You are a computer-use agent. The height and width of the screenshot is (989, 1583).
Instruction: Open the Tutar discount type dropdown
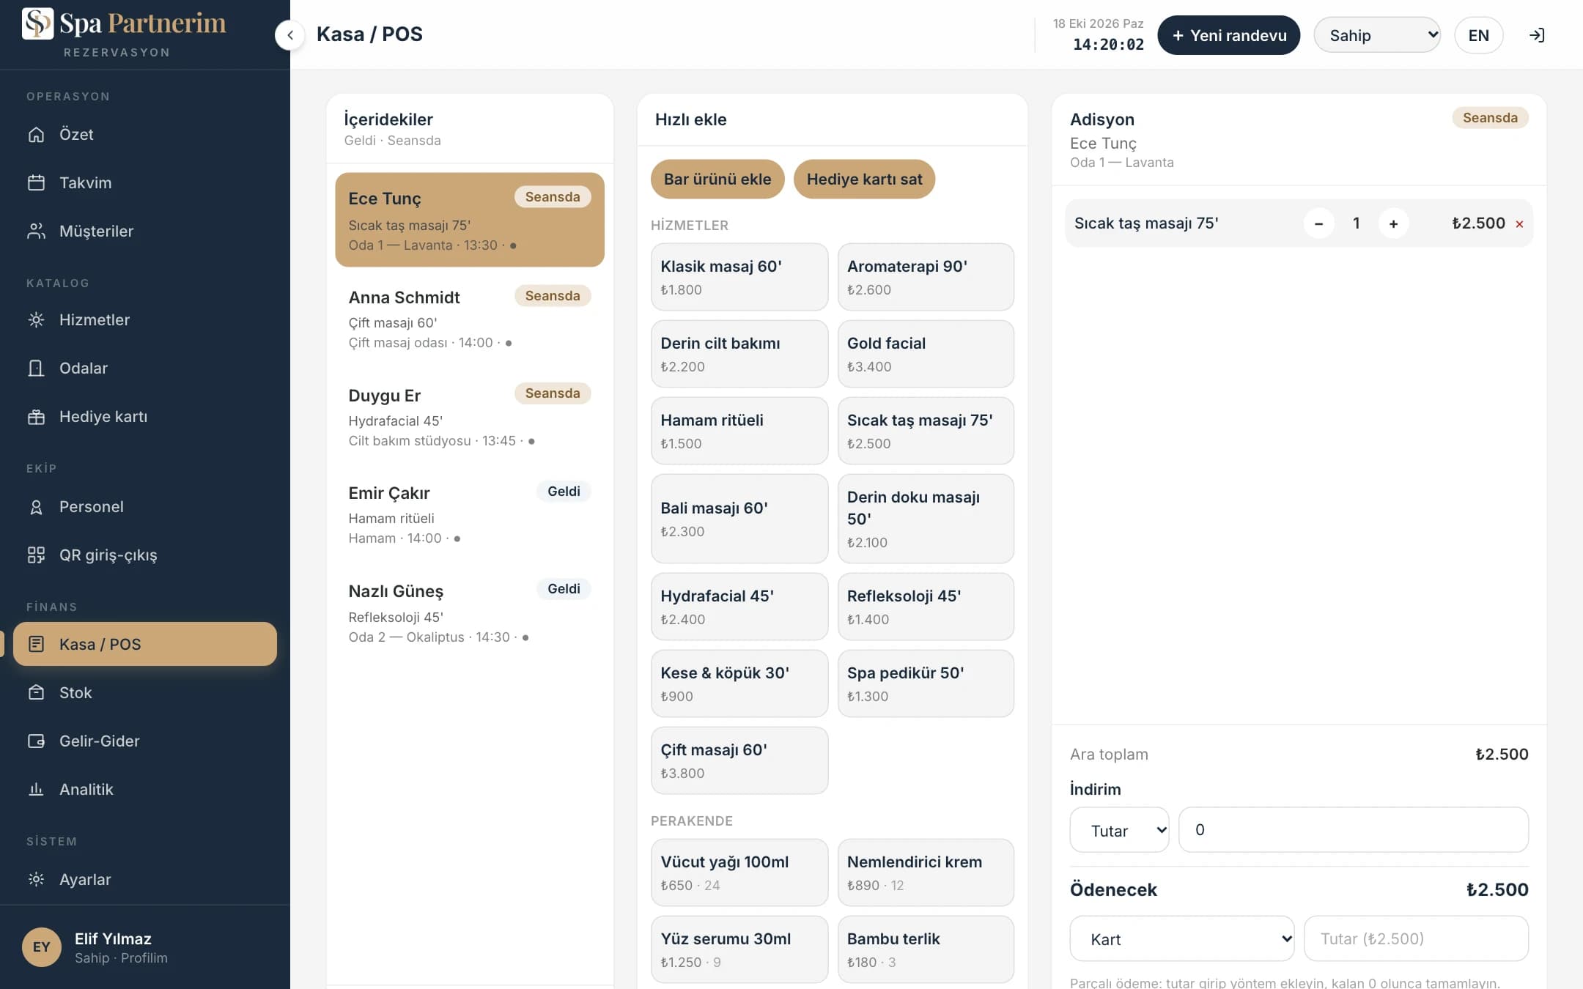click(1119, 830)
